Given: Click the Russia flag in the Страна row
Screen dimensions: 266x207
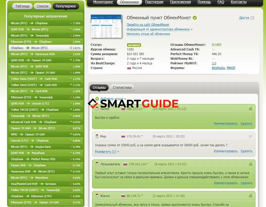Looking at the screenshot, I should (x=129, y=68).
